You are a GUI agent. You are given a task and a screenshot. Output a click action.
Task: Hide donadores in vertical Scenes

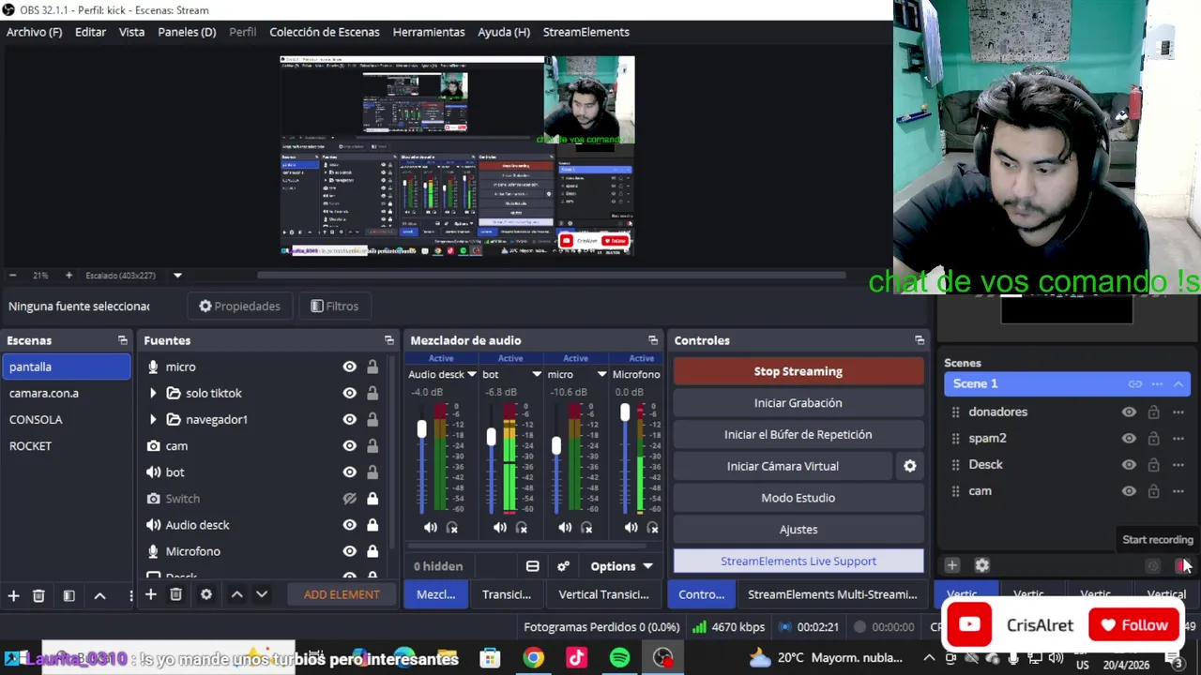pos(1129,412)
